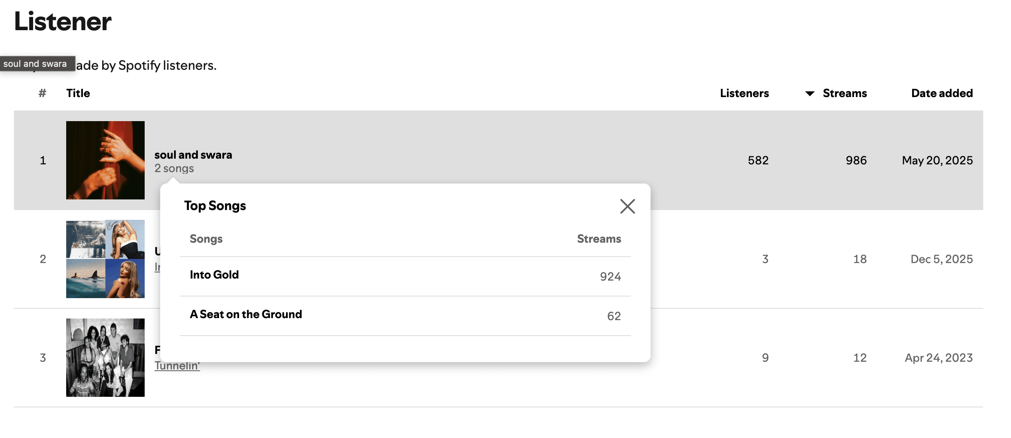Screen dimensions: 1011x438
Task: Click the Dec 5, 2025 date cell
Action: coord(941,259)
